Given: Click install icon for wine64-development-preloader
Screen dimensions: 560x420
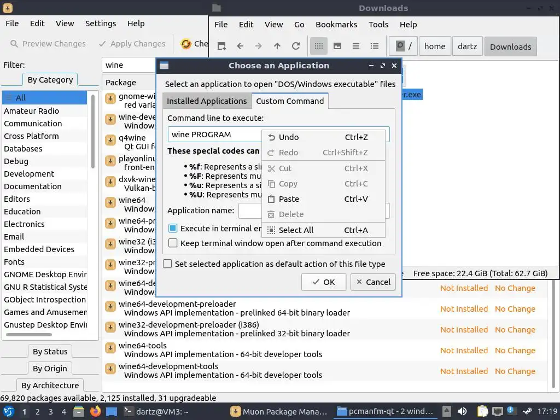Looking at the screenshot, I should pos(110,306).
